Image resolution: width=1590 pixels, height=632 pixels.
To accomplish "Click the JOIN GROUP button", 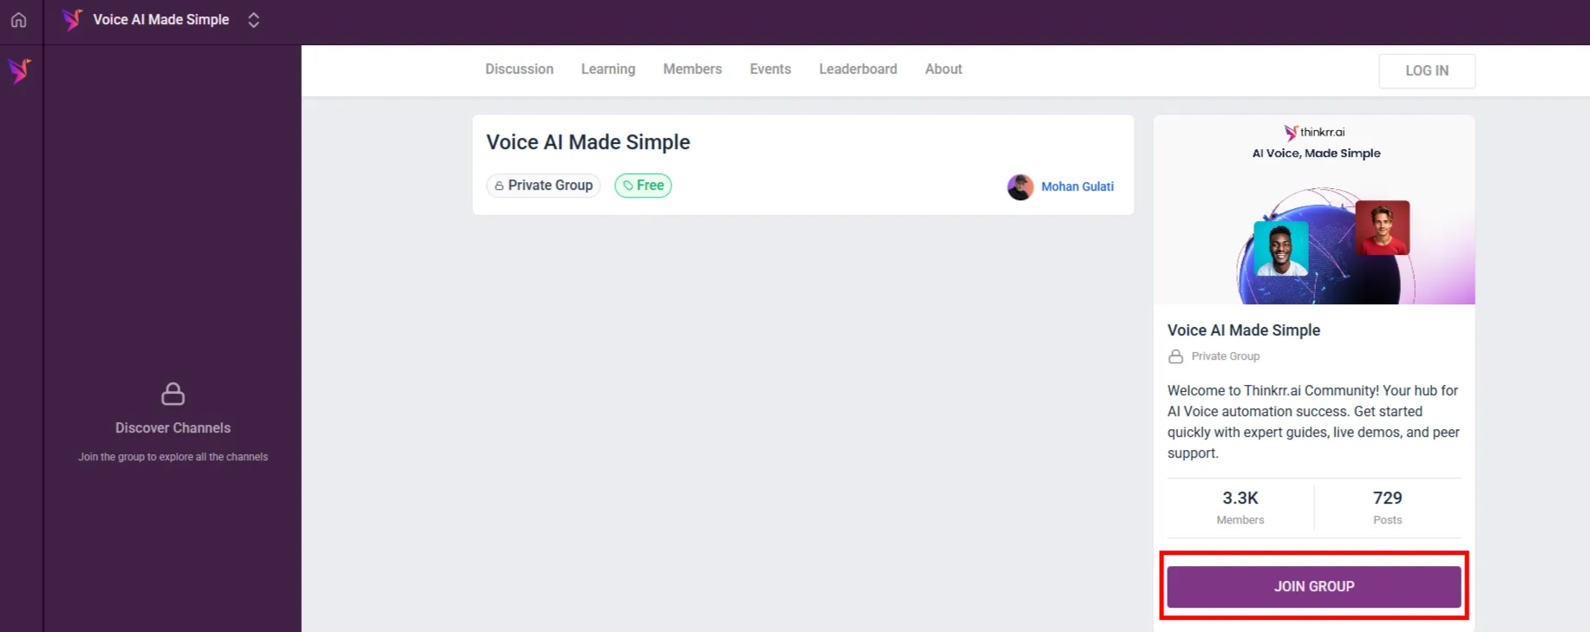I will [1313, 587].
